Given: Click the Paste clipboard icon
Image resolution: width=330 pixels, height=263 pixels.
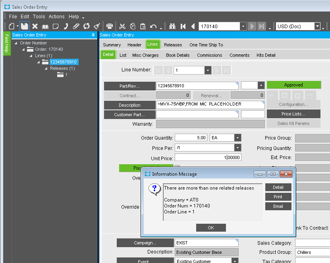Looking at the screenshot, I should 143,26.
